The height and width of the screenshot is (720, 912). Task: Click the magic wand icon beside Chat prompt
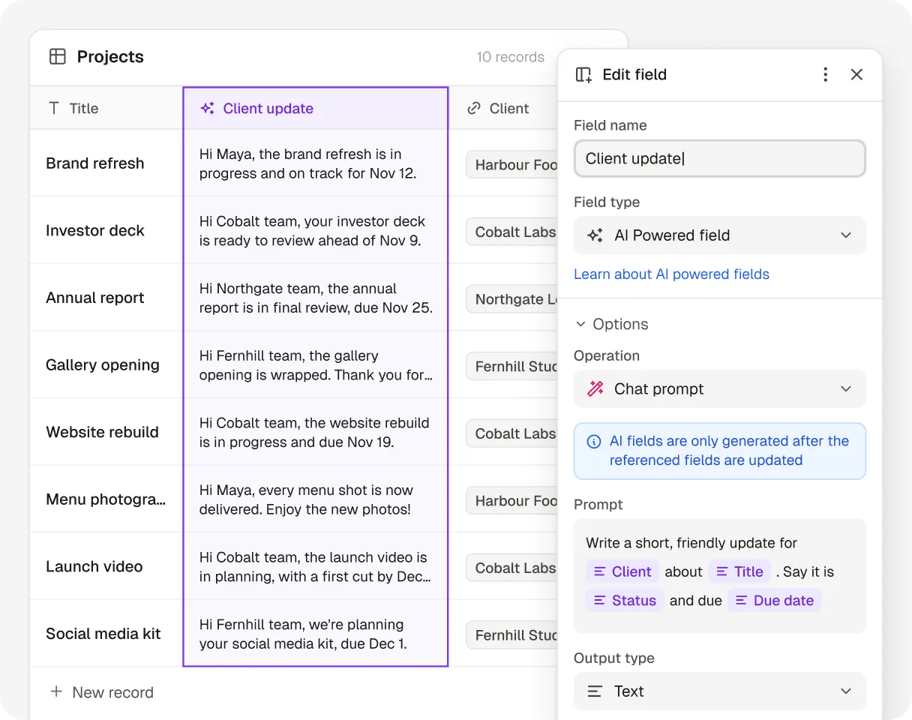[595, 388]
